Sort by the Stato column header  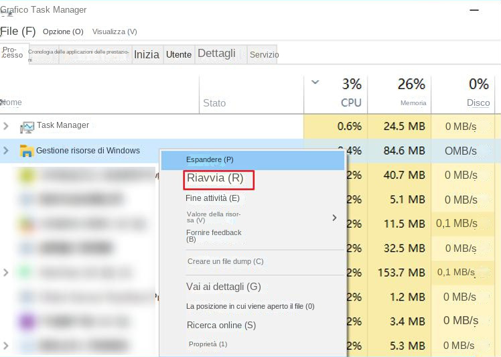[214, 103]
